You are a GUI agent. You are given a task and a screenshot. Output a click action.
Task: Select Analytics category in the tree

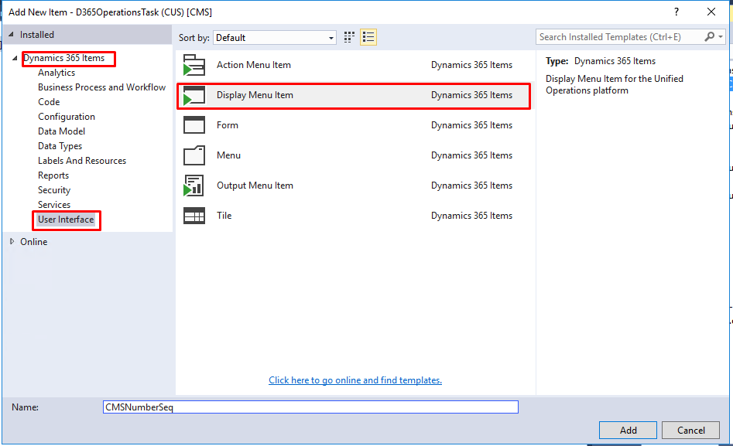57,73
